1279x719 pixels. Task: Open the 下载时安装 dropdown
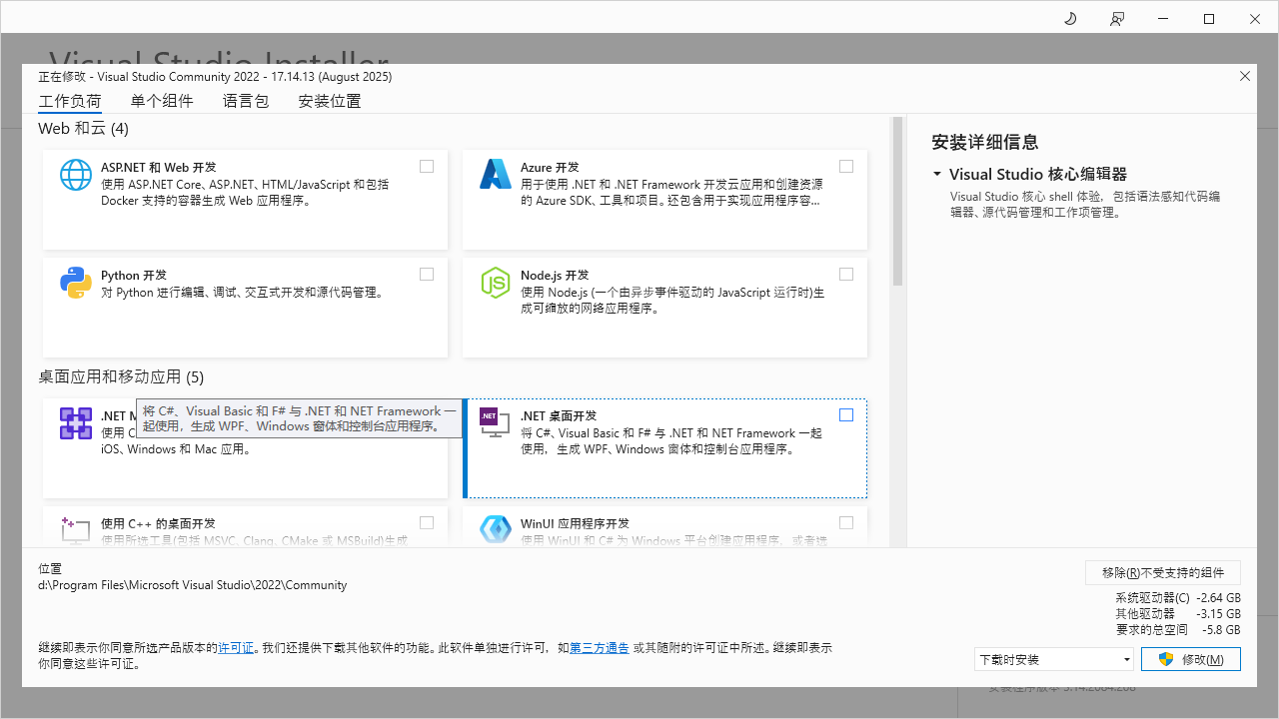1054,659
